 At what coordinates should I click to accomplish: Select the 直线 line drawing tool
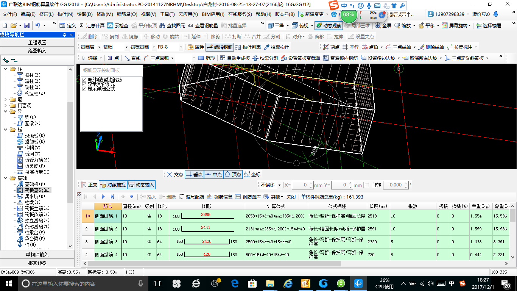click(x=132, y=58)
